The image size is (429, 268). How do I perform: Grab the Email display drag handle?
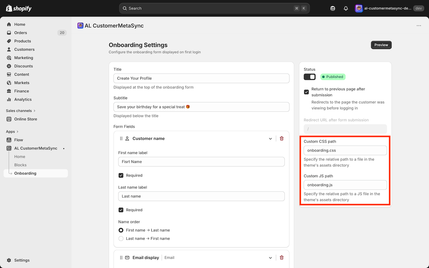tap(121, 258)
